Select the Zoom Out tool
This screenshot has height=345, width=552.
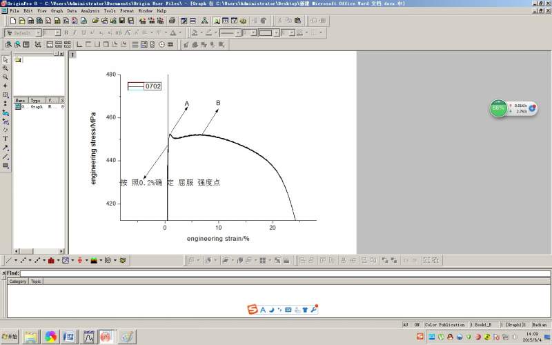(6, 77)
